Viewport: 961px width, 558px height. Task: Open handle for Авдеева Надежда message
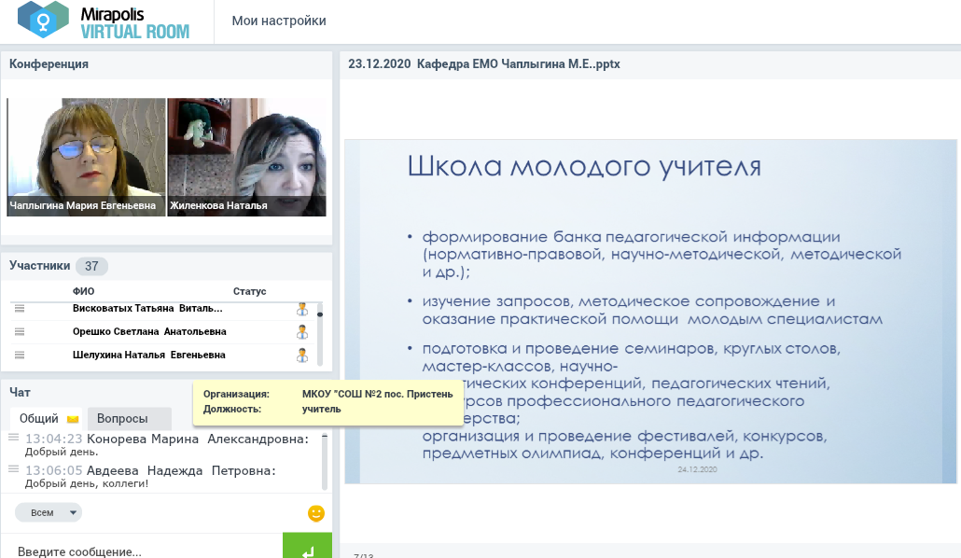point(13,469)
